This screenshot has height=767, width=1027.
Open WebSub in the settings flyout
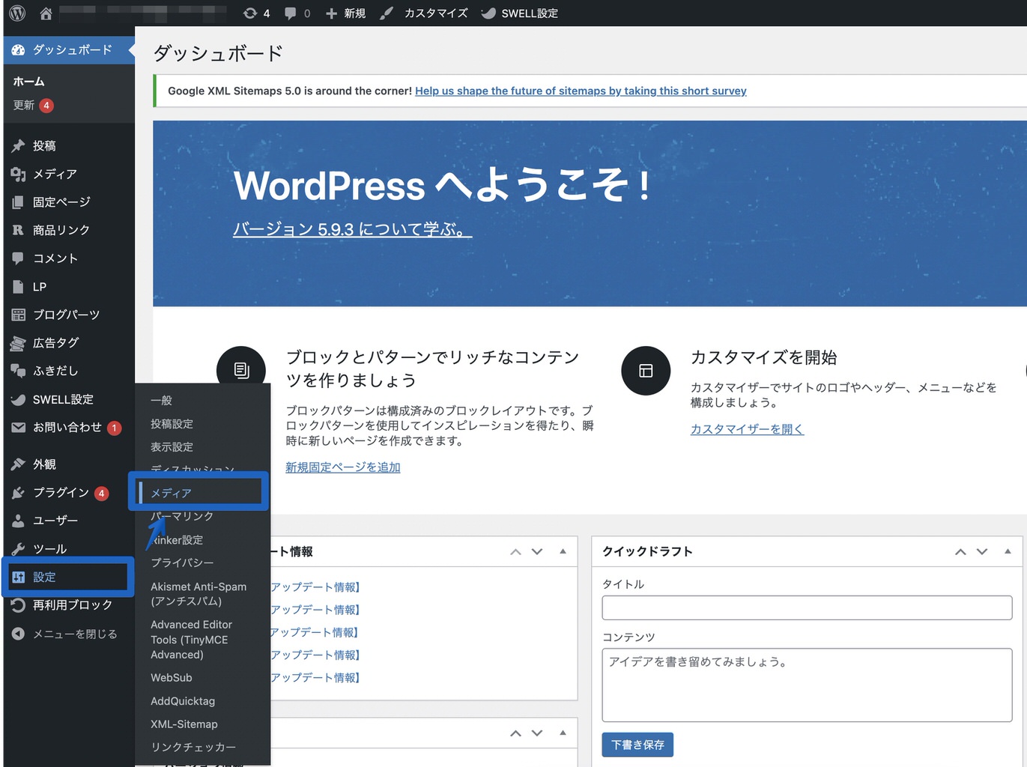(x=172, y=677)
